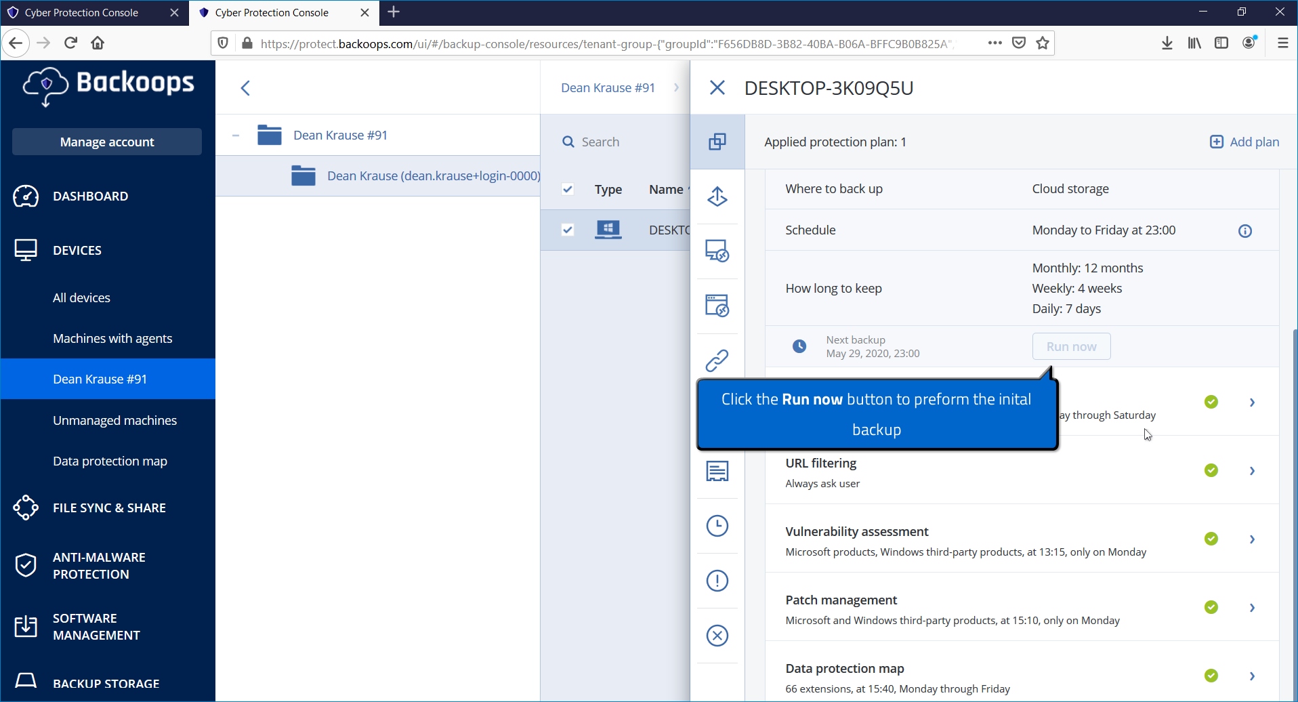Select the Dean Krause login-0000 tree item
The width and height of the screenshot is (1298, 702).
(x=378, y=175)
